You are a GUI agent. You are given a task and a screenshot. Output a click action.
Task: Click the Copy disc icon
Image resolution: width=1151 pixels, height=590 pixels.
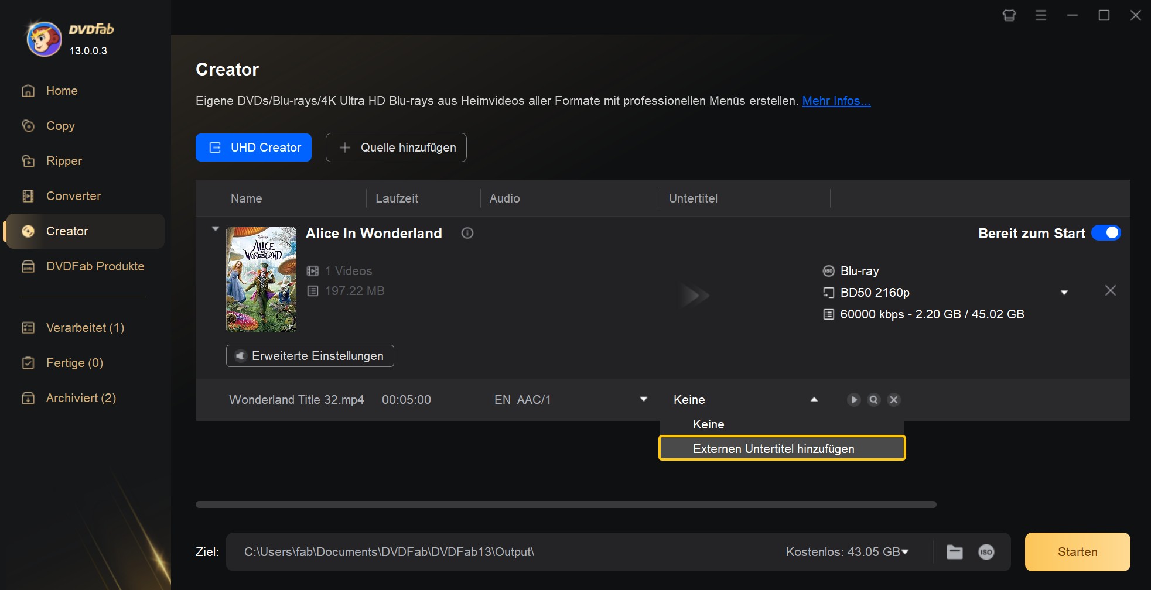[x=28, y=126]
